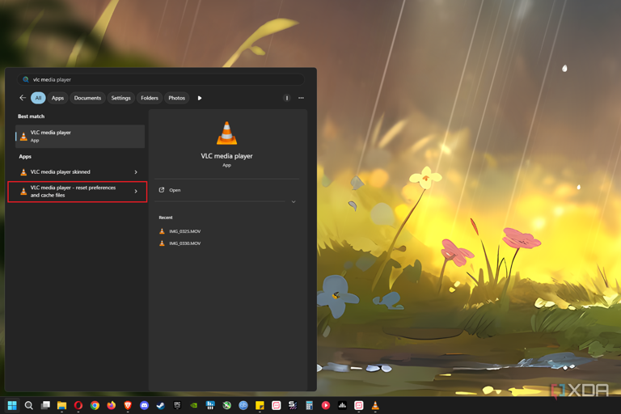621x414 pixels.
Task: Expand details for VLC reset preferences result
Action: [136, 192]
